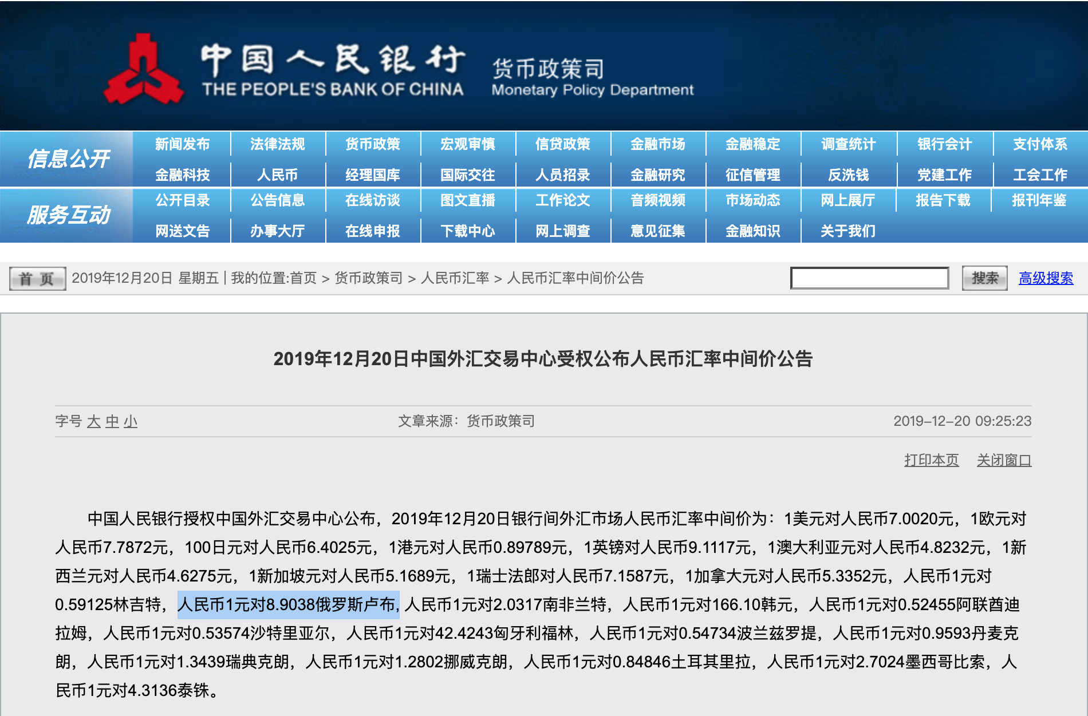Open 反洗钱 menu item

point(848,175)
